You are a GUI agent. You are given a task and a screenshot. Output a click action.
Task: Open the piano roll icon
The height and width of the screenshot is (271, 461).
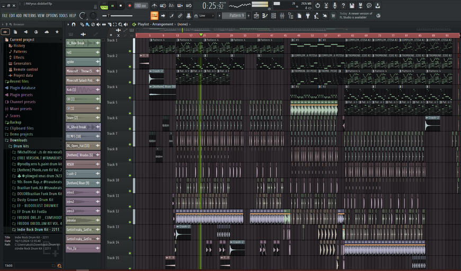(265, 15)
